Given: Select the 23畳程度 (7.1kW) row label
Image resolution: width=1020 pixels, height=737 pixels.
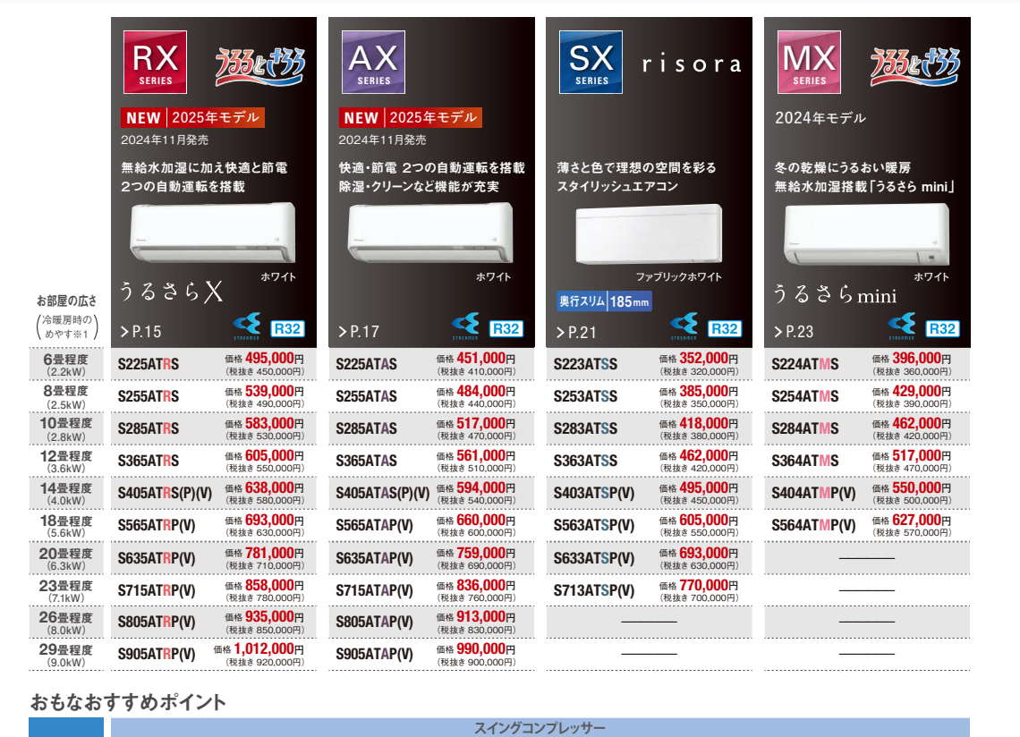Looking at the screenshot, I should point(65,590).
